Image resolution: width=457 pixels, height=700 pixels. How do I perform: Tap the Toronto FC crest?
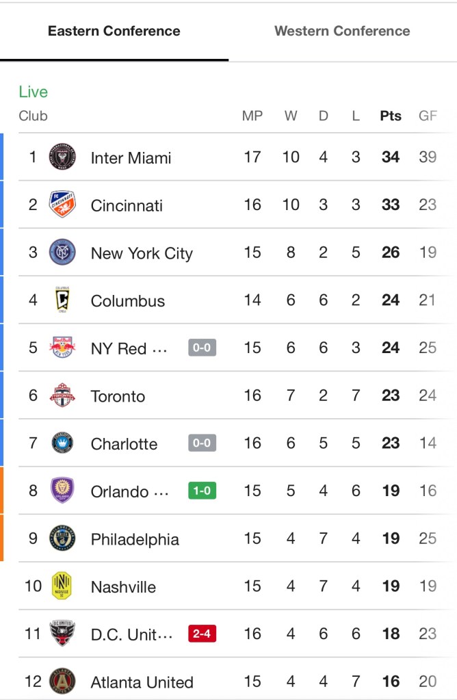tap(62, 396)
